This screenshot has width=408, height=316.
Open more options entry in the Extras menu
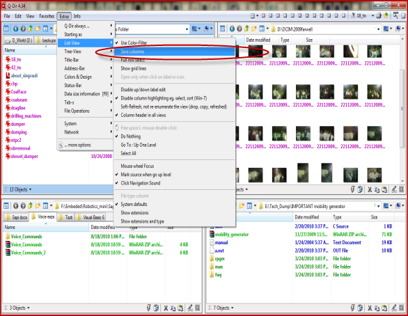(86, 145)
